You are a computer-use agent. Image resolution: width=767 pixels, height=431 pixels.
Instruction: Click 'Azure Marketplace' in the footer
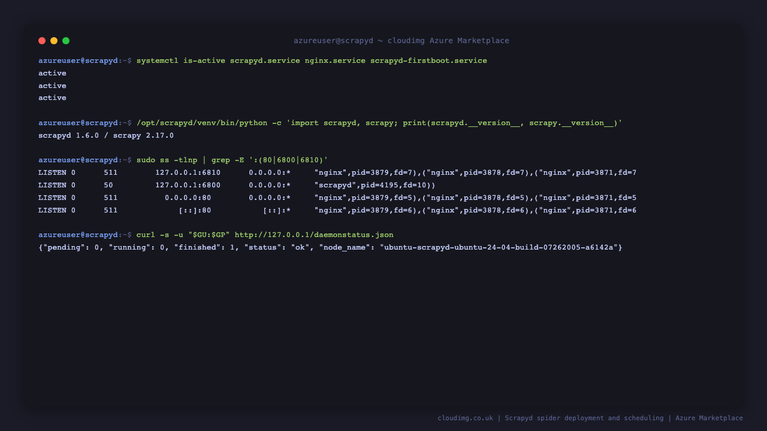(709, 418)
